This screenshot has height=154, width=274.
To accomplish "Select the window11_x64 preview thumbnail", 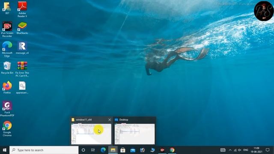I will [91, 134].
